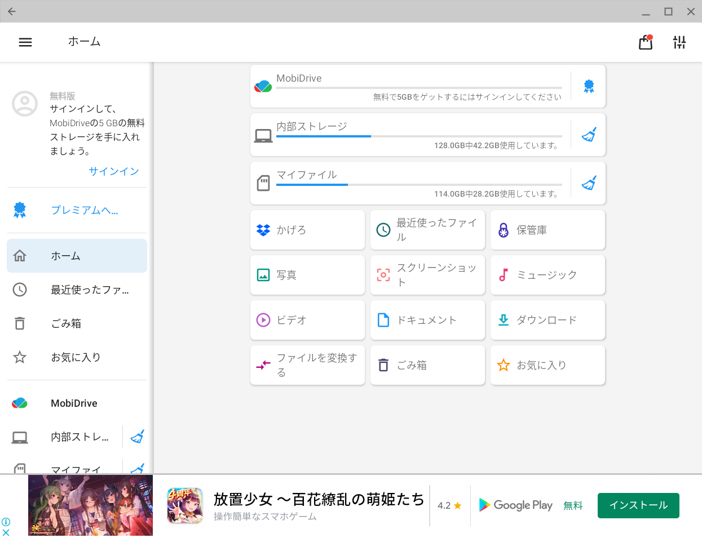Click the user avatar profile icon
Image resolution: width=702 pixels, height=538 pixels.
pyautogui.click(x=25, y=104)
